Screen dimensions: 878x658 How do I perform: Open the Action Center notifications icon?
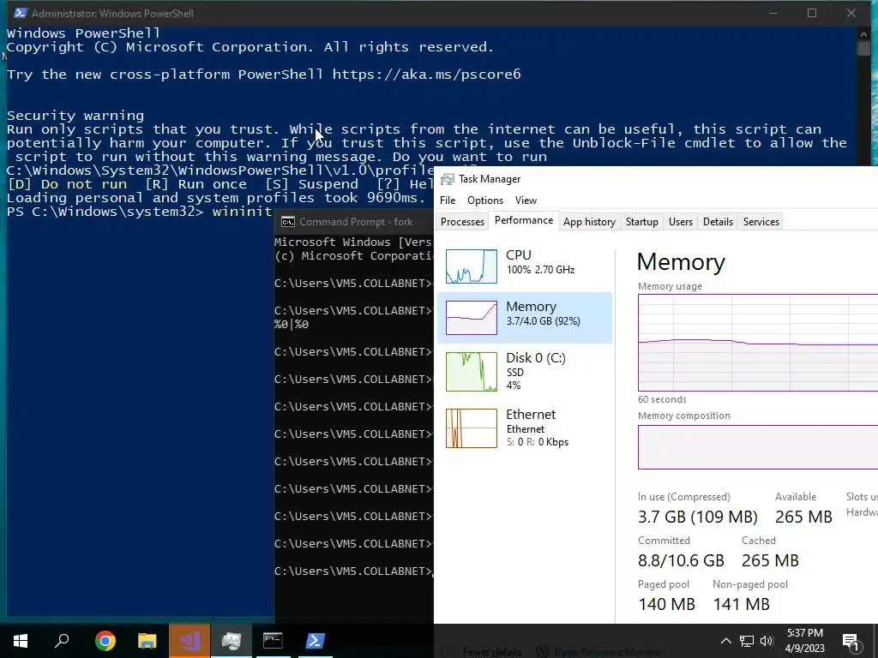coord(851,641)
